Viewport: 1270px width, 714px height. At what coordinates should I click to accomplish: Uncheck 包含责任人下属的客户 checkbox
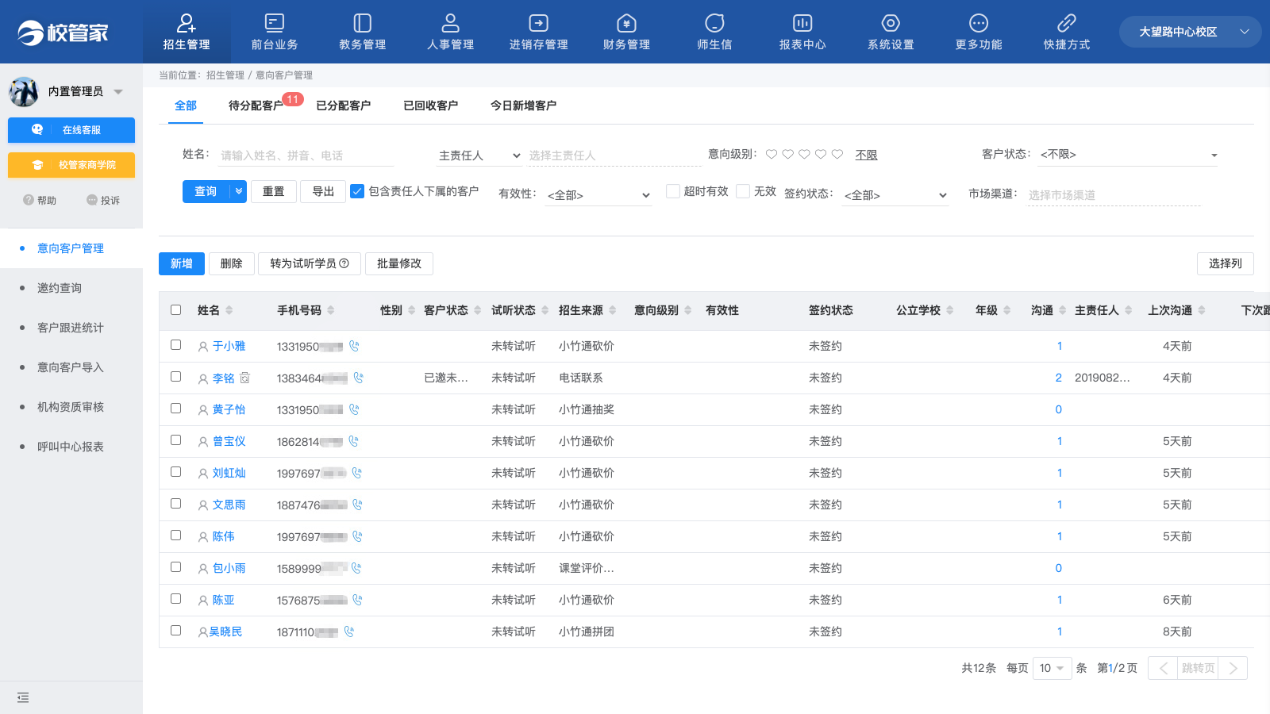[x=357, y=191]
